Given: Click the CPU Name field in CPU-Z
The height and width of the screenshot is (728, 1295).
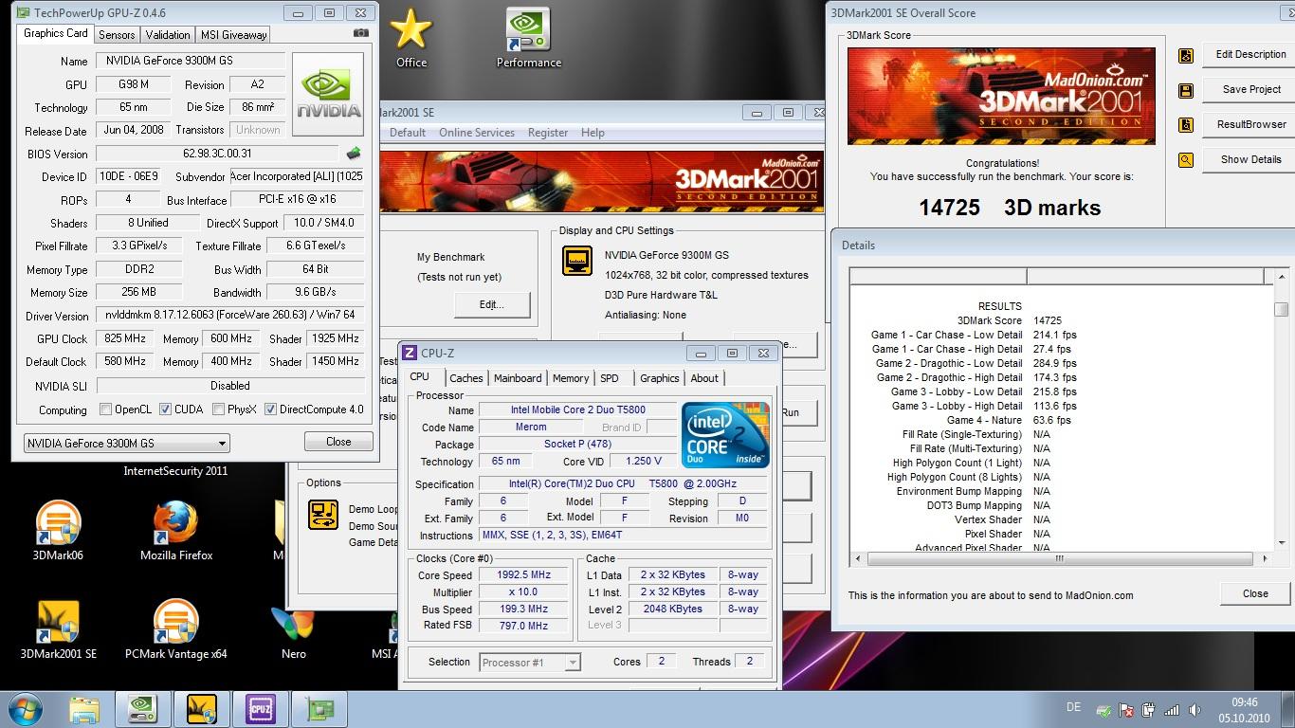Looking at the screenshot, I should coord(578,410).
